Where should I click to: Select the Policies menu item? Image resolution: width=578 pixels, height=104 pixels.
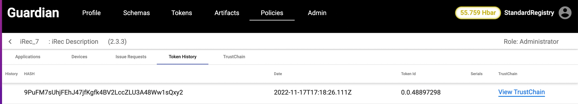pyautogui.click(x=272, y=13)
